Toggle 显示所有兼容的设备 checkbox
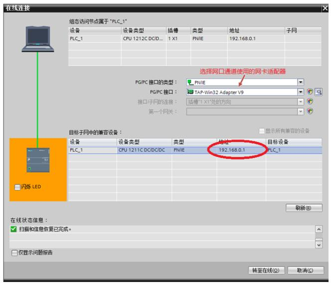Image resolution: width=336 pixels, height=283 pixels. point(261,131)
